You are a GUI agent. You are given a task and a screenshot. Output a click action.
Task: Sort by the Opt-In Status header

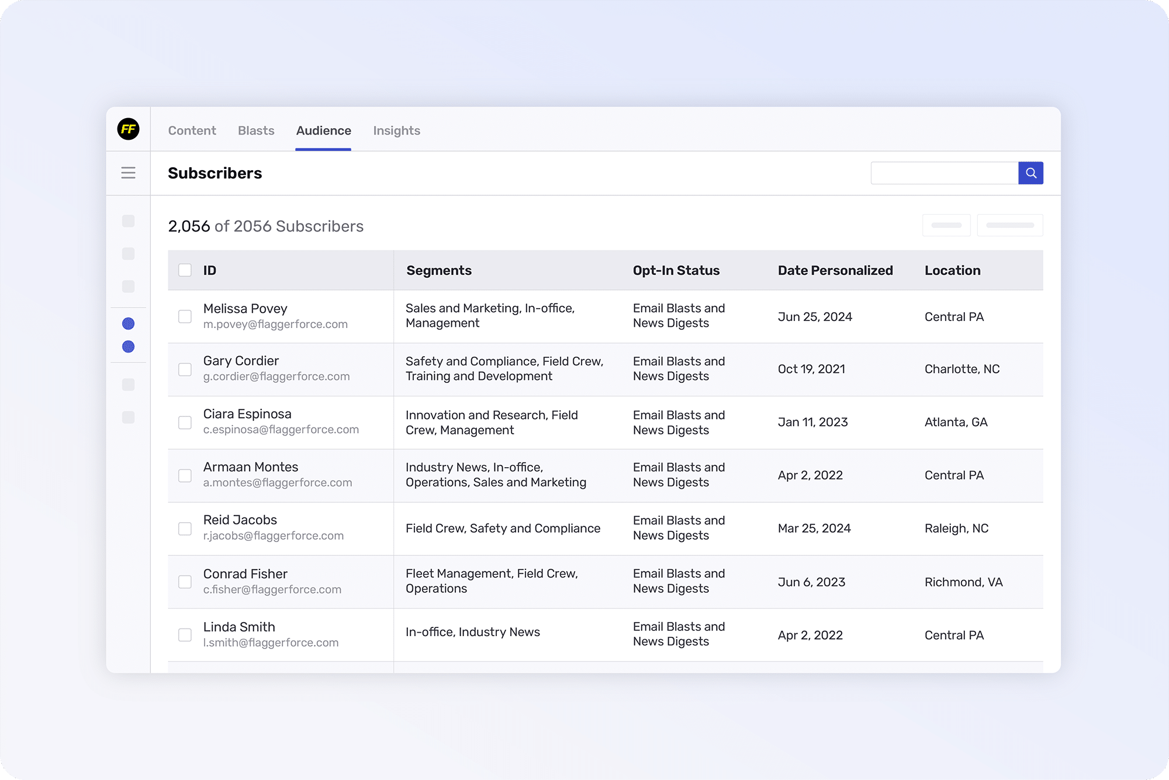point(676,270)
